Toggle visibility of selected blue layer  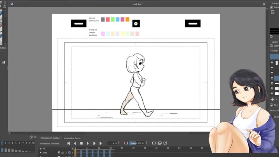[x=272, y=78]
